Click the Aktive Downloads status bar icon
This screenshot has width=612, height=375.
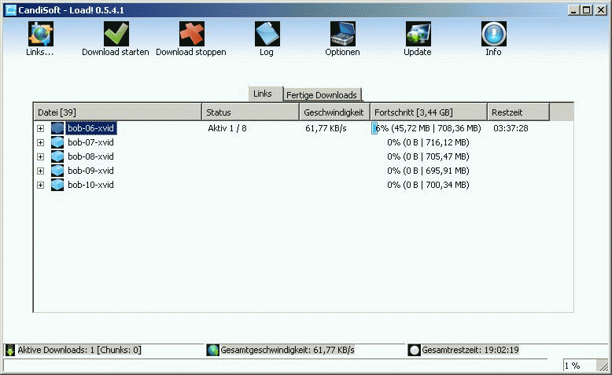click(10, 350)
